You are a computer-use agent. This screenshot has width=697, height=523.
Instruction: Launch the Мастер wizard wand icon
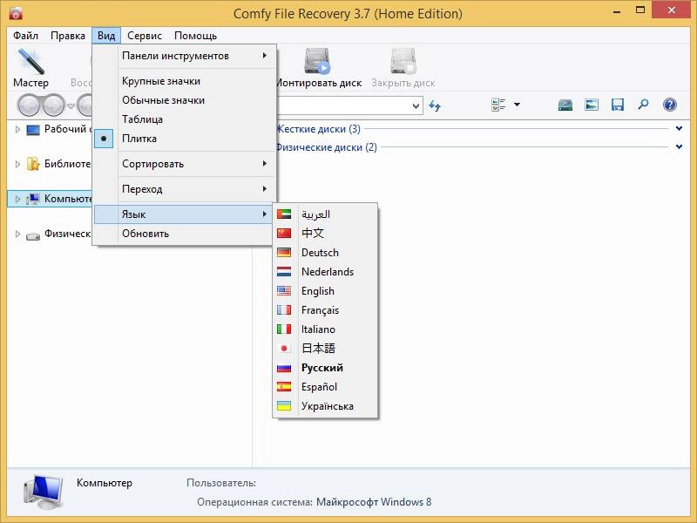point(31,61)
